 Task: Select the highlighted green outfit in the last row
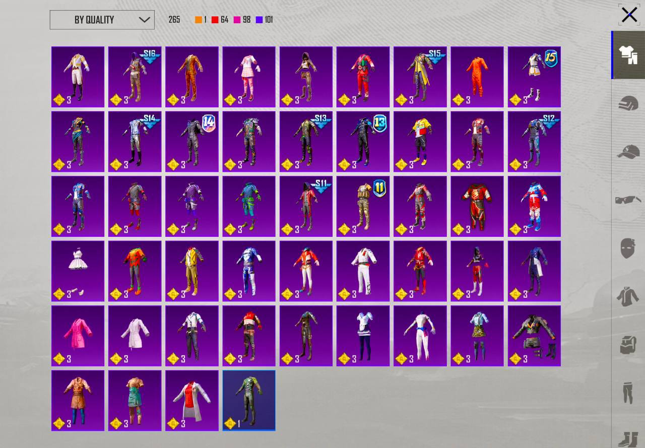pyautogui.click(x=249, y=401)
